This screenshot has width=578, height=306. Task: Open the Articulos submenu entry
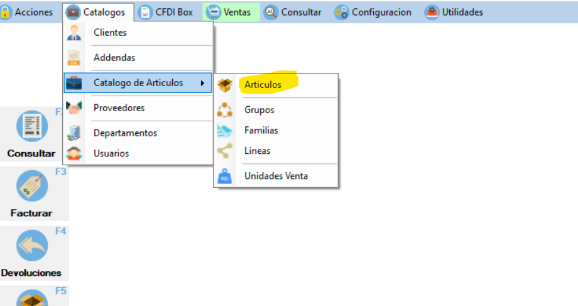(276, 85)
